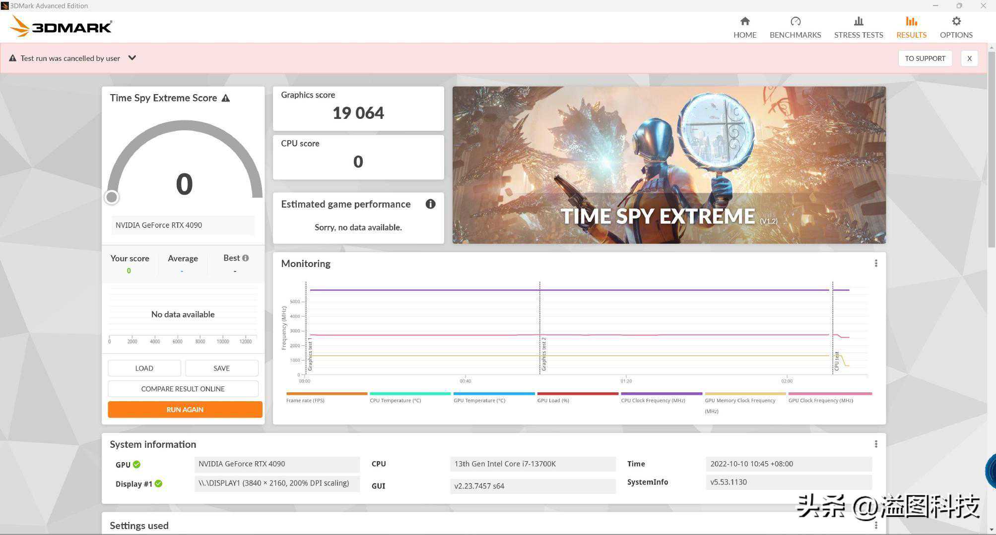Toggle the Frame rate (FPS) legend
The height and width of the screenshot is (535, 996).
305,400
